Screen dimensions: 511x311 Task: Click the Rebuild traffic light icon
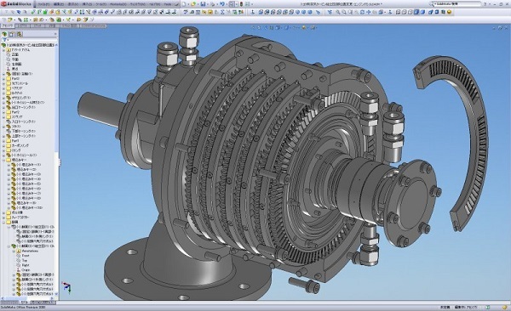point(241,4)
